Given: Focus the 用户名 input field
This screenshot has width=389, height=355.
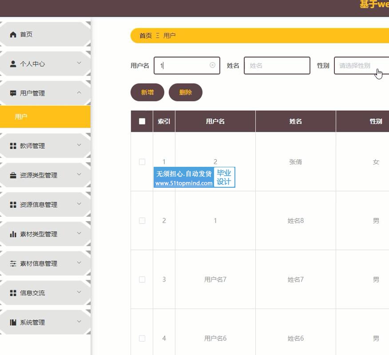Looking at the screenshot, I should (187, 66).
